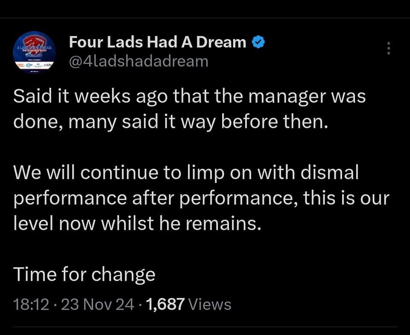The width and height of the screenshot is (410, 335).
Task: Click the word 'before' in the tweet
Action: 249,122
